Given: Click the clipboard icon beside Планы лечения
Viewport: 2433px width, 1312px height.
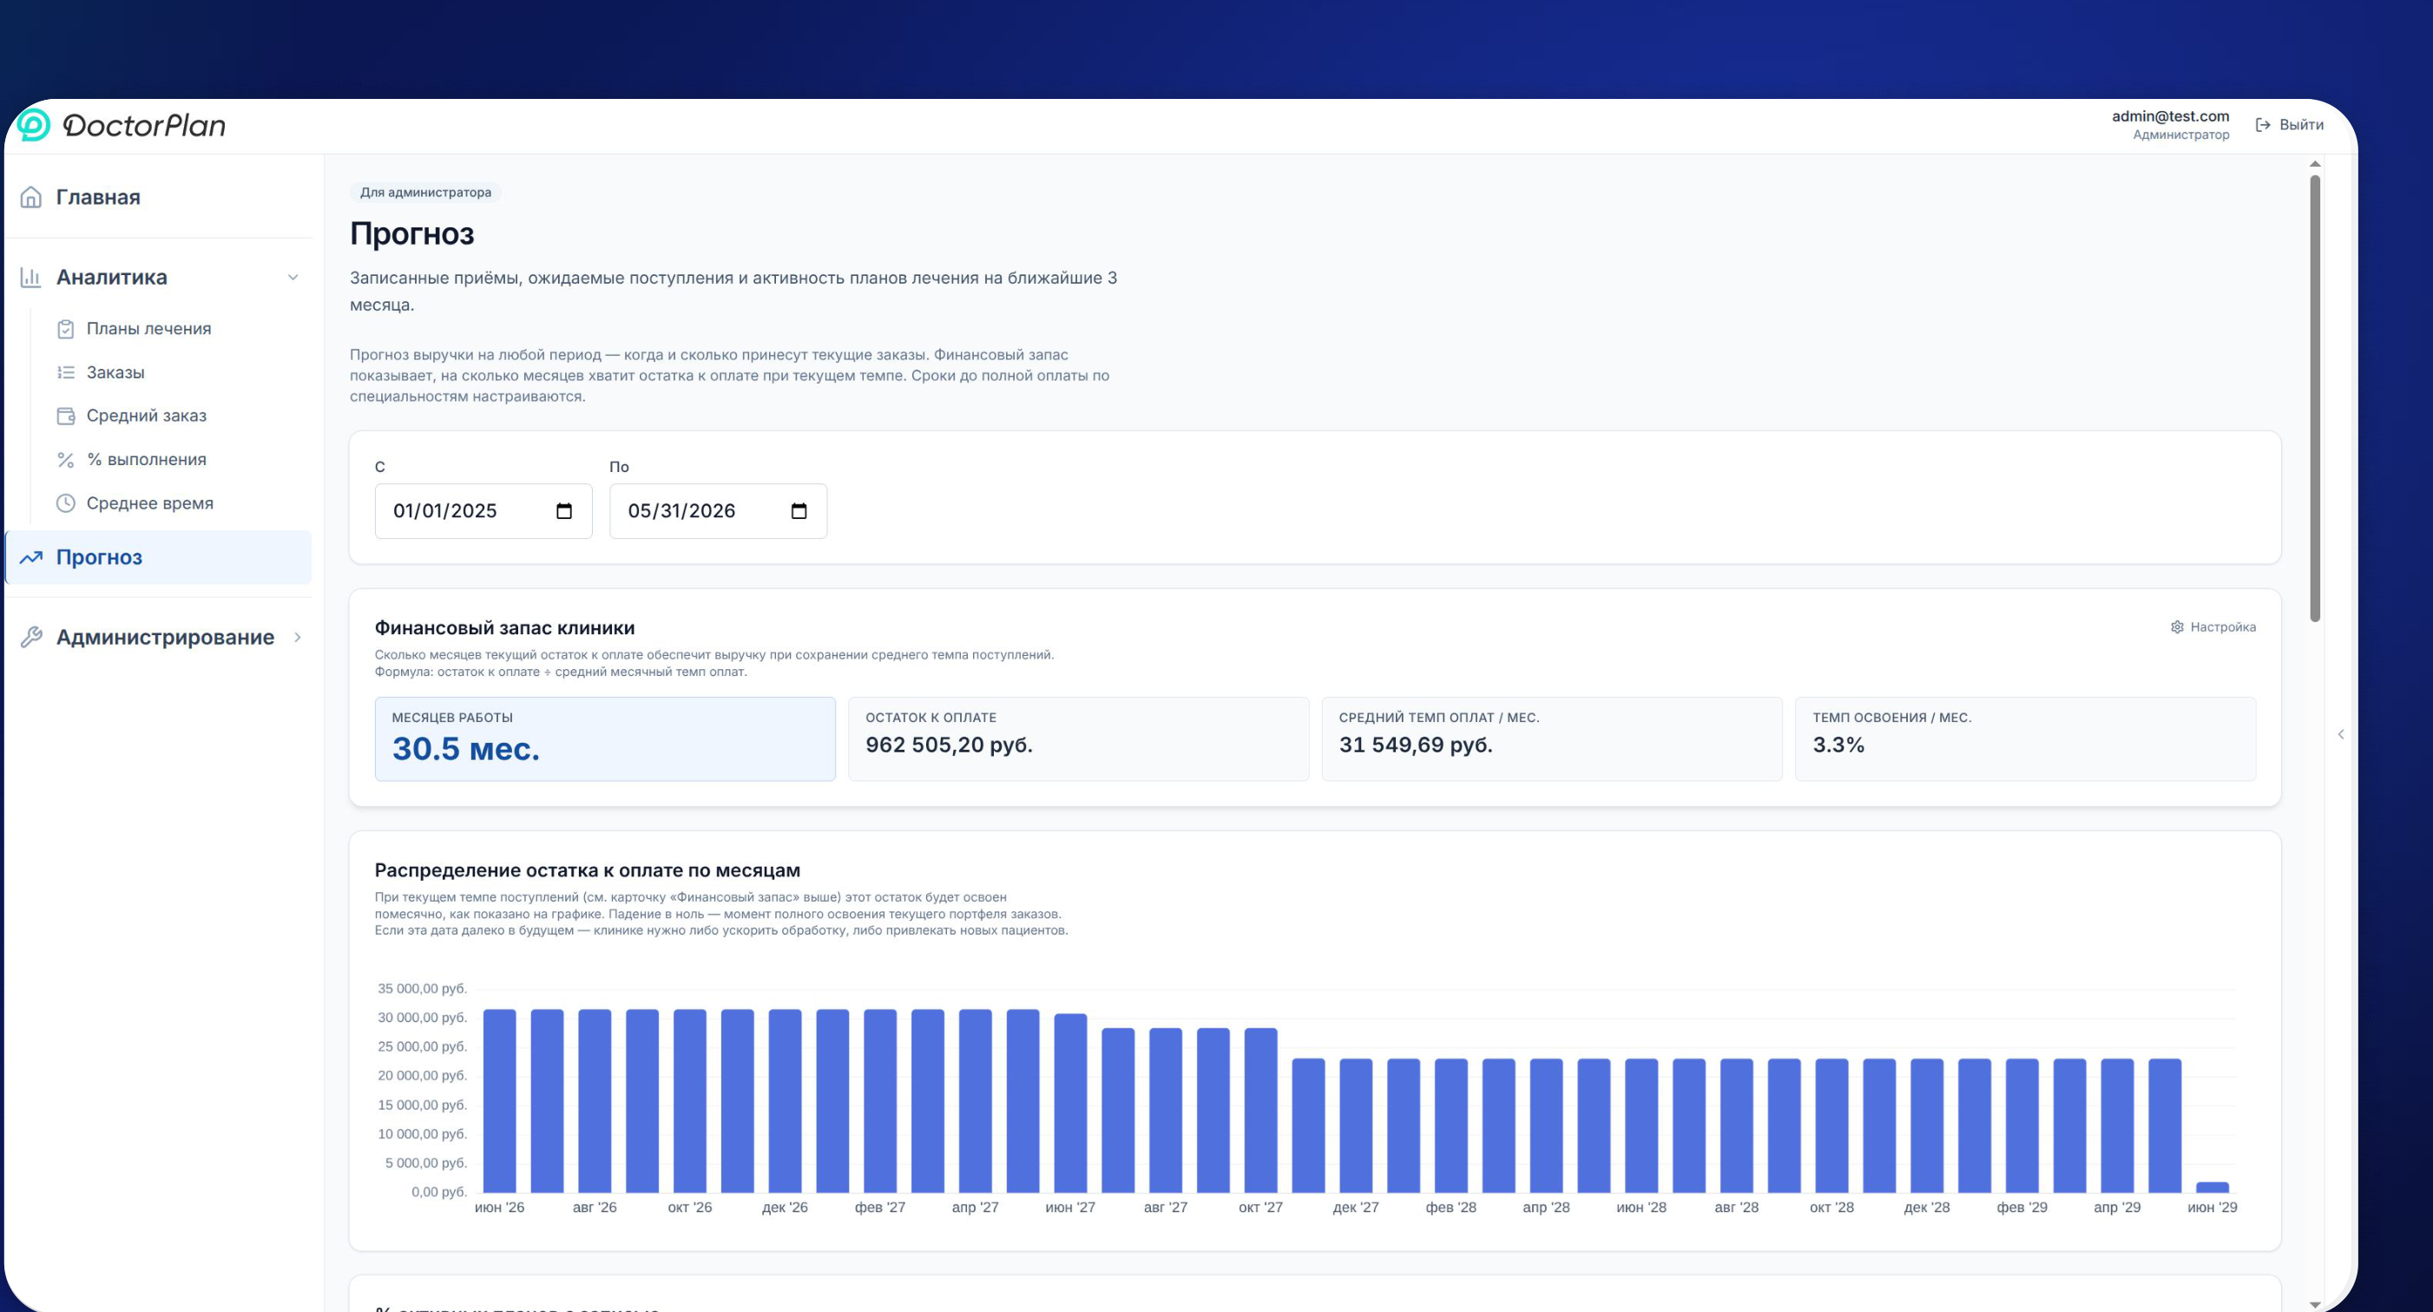Looking at the screenshot, I should (x=65, y=330).
